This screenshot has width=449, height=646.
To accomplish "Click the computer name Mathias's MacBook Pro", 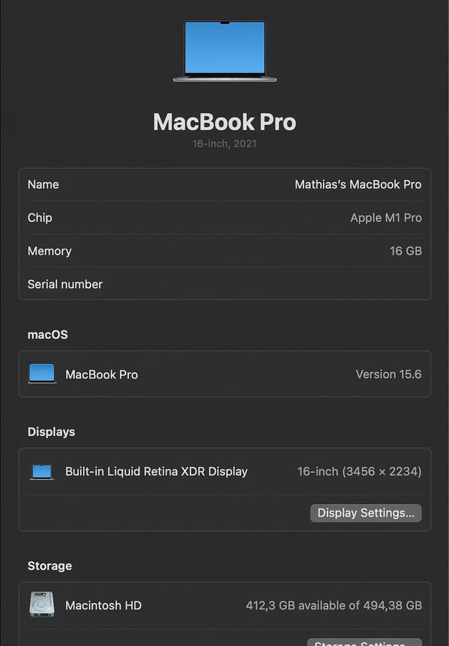I will click(x=358, y=184).
